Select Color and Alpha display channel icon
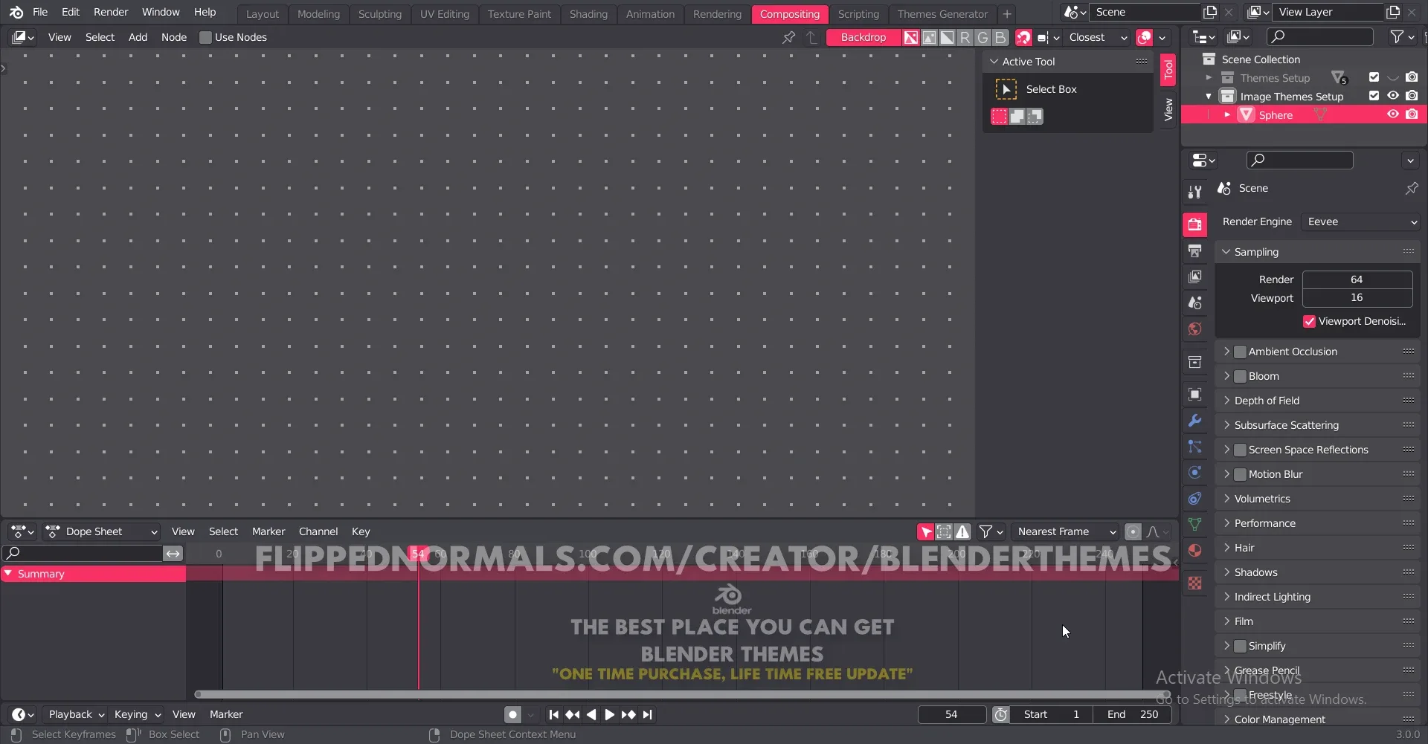Screen dimensions: 1428x744 click(911, 37)
